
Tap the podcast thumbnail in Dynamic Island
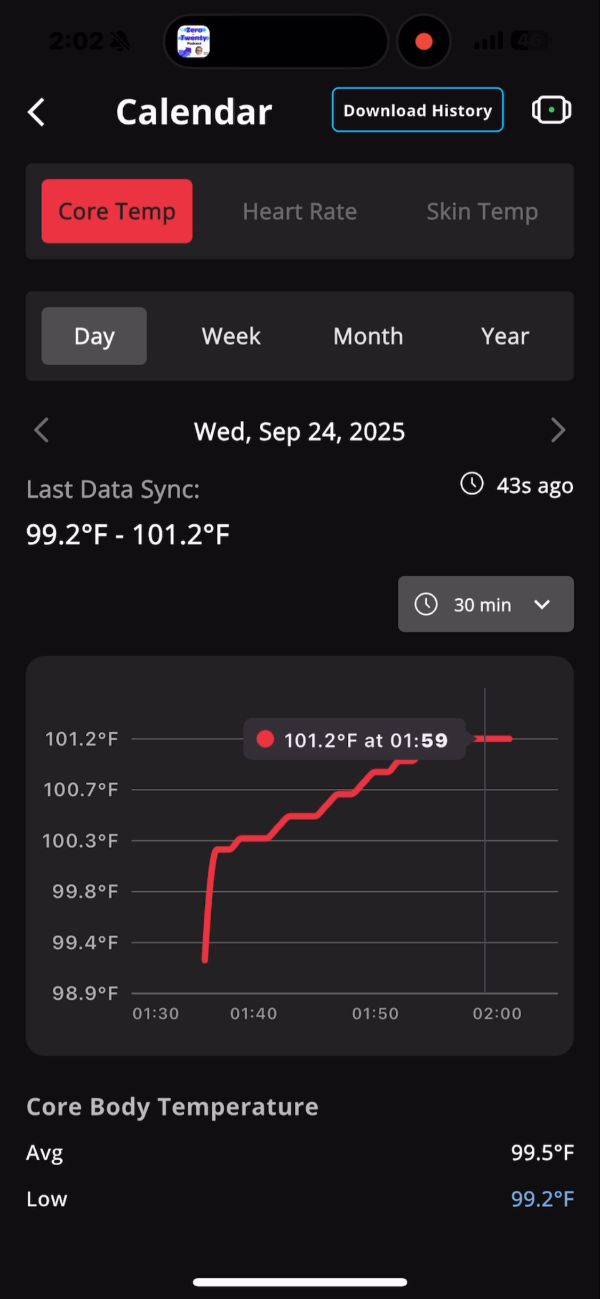[194, 42]
